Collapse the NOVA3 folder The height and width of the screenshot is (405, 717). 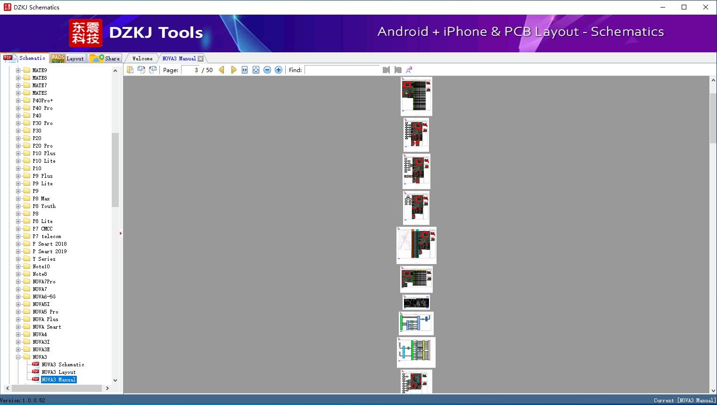coord(18,357)
